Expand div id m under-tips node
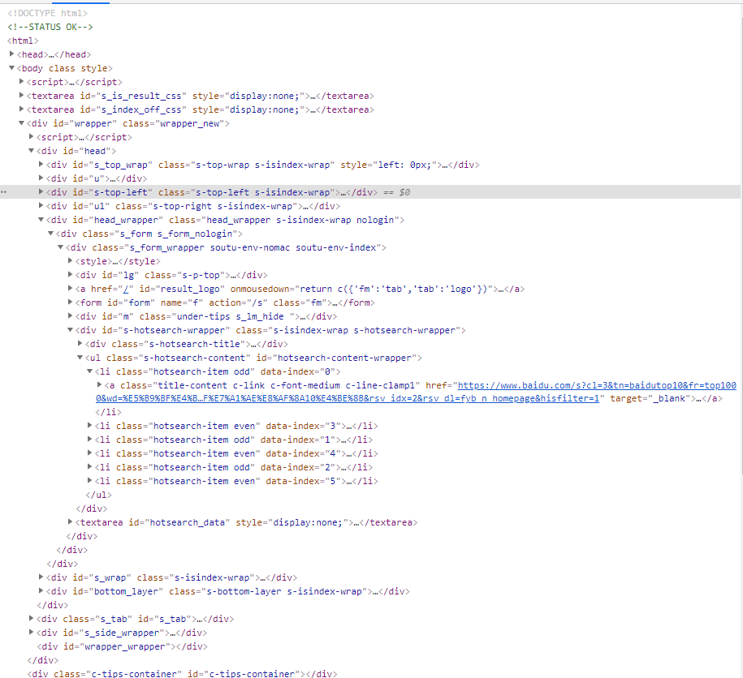 pyautogui.click(x=70, y=315)
